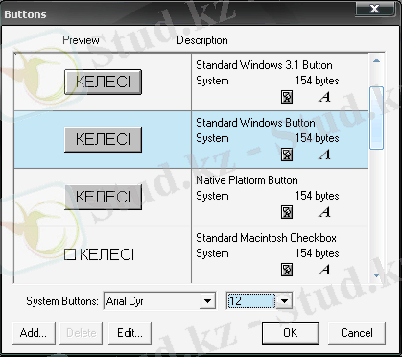Select the Standard Windows 3.1 Button preview

click(103, 82)
